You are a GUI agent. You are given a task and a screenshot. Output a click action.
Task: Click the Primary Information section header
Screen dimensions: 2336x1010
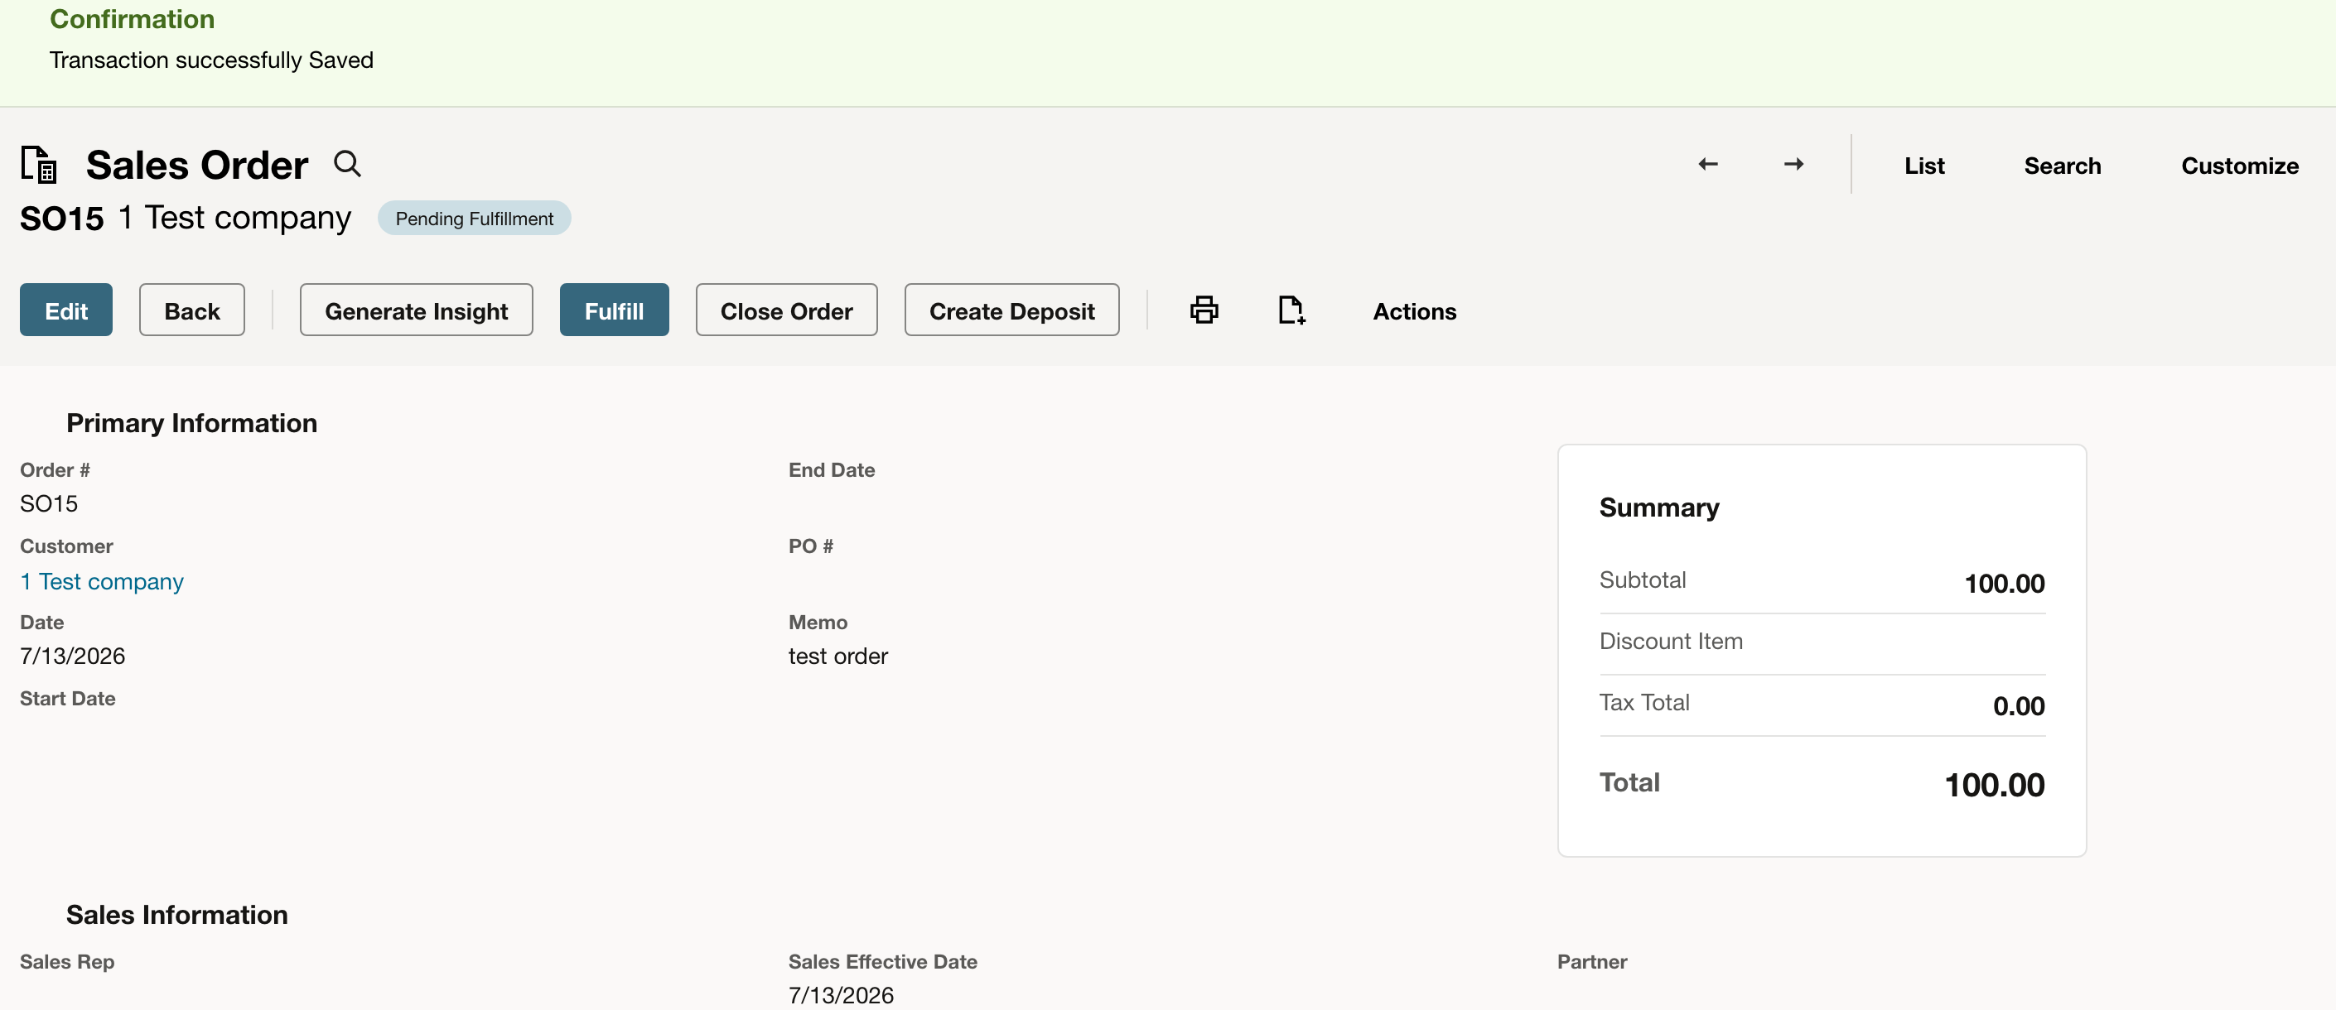point(191,422)
